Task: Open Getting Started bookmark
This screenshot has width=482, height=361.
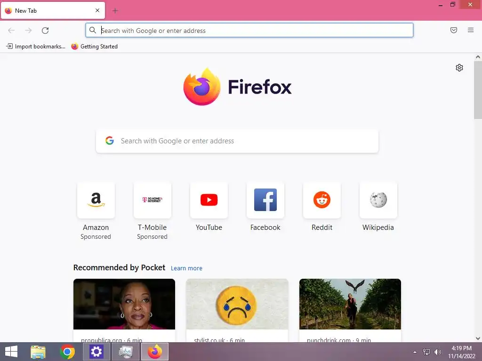Action: point(94,47)
